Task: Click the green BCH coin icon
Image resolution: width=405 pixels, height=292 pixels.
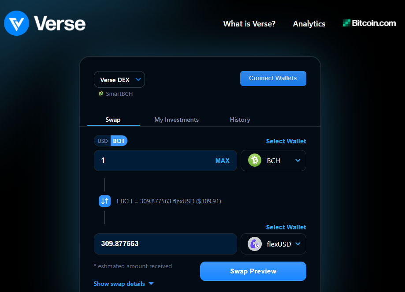Action: click(255, 161)
